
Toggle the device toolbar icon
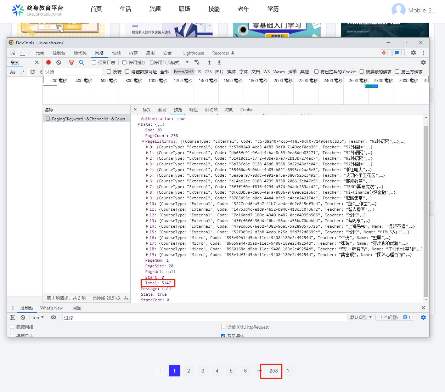coord(22,53)
